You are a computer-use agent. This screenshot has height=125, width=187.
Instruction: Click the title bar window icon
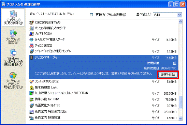3,4
